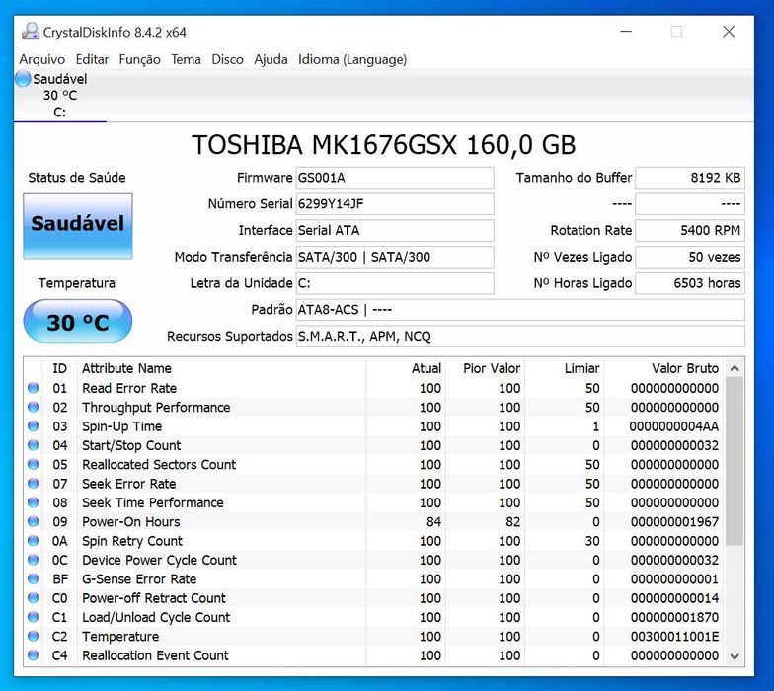This screenshot has height=691, width=774.
Task: Select Temperature raw value 00300011001E
Action: 675,636
